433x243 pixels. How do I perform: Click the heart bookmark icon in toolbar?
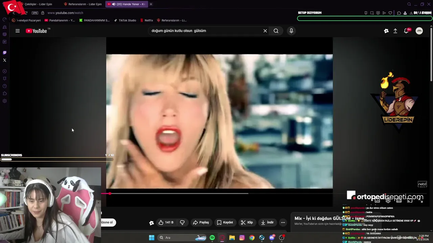(x=390, y=13)
